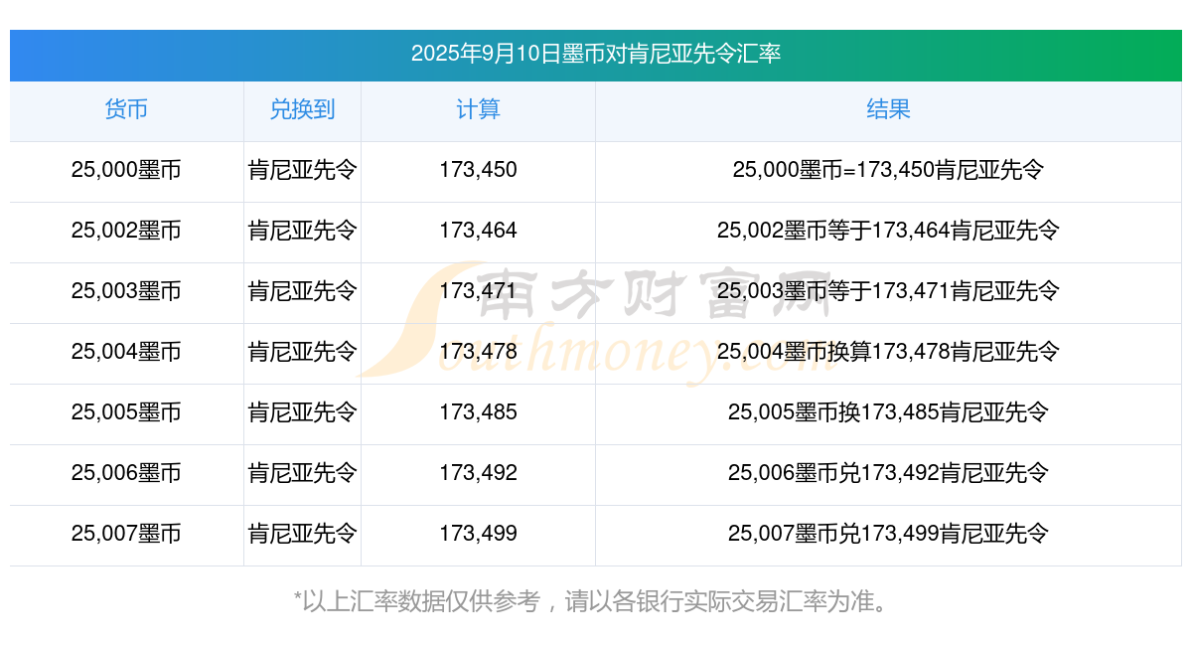Click 肯尼亚先令 in the 25,004墨币 row
1192x646 pixels.
coord(302,352)
